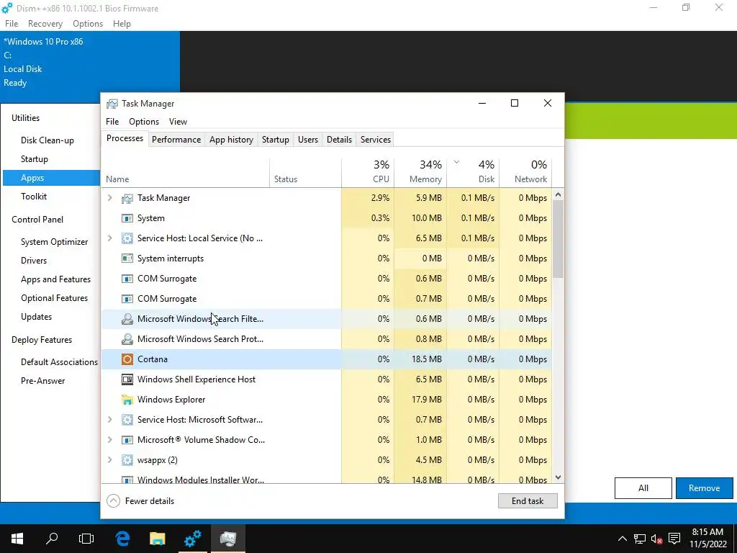
Task: Click the Service Host: Local Service gear icon
Action: (127, 238)
